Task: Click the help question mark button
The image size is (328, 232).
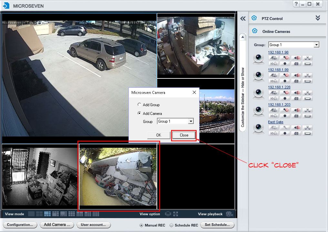Action: click(x=296, y=4)
